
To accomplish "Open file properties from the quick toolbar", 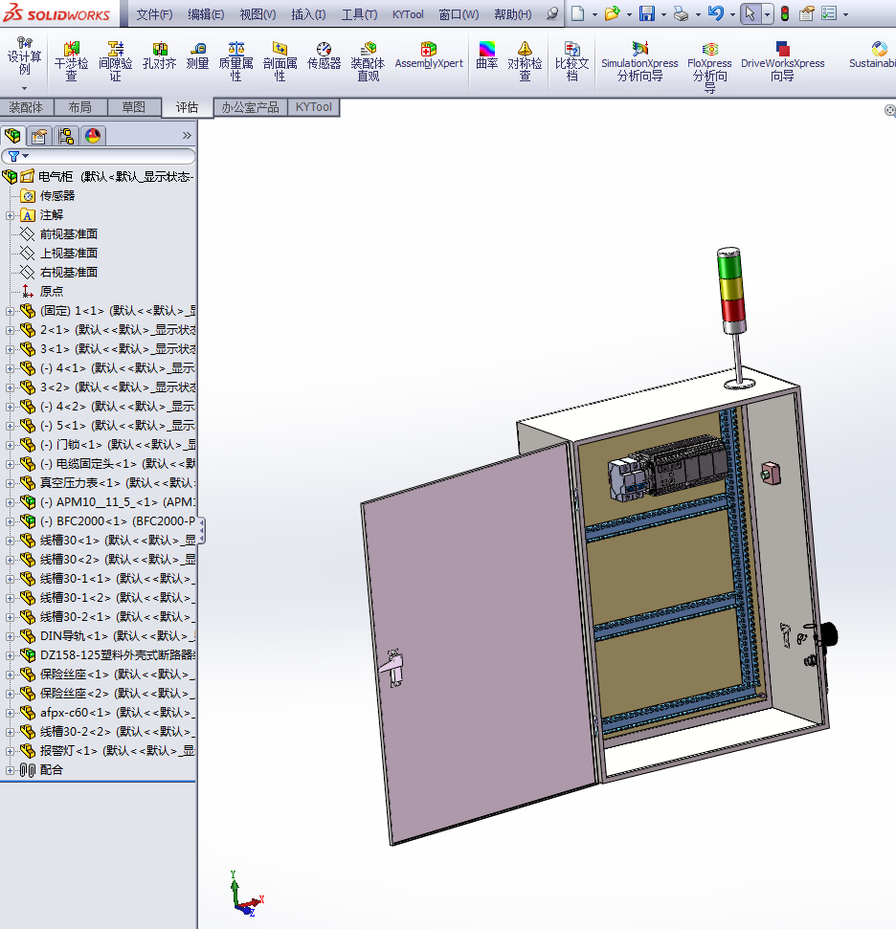I will [806, 13].
